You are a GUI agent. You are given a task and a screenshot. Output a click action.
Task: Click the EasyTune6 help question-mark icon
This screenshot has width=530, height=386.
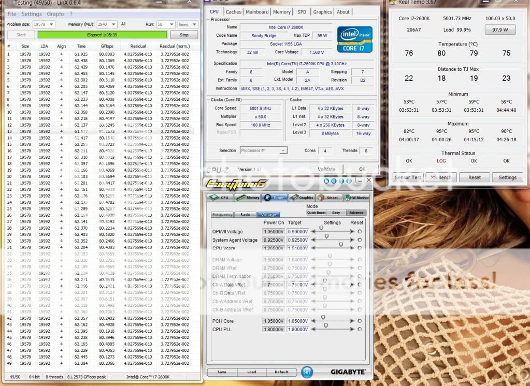pos(342,181)
